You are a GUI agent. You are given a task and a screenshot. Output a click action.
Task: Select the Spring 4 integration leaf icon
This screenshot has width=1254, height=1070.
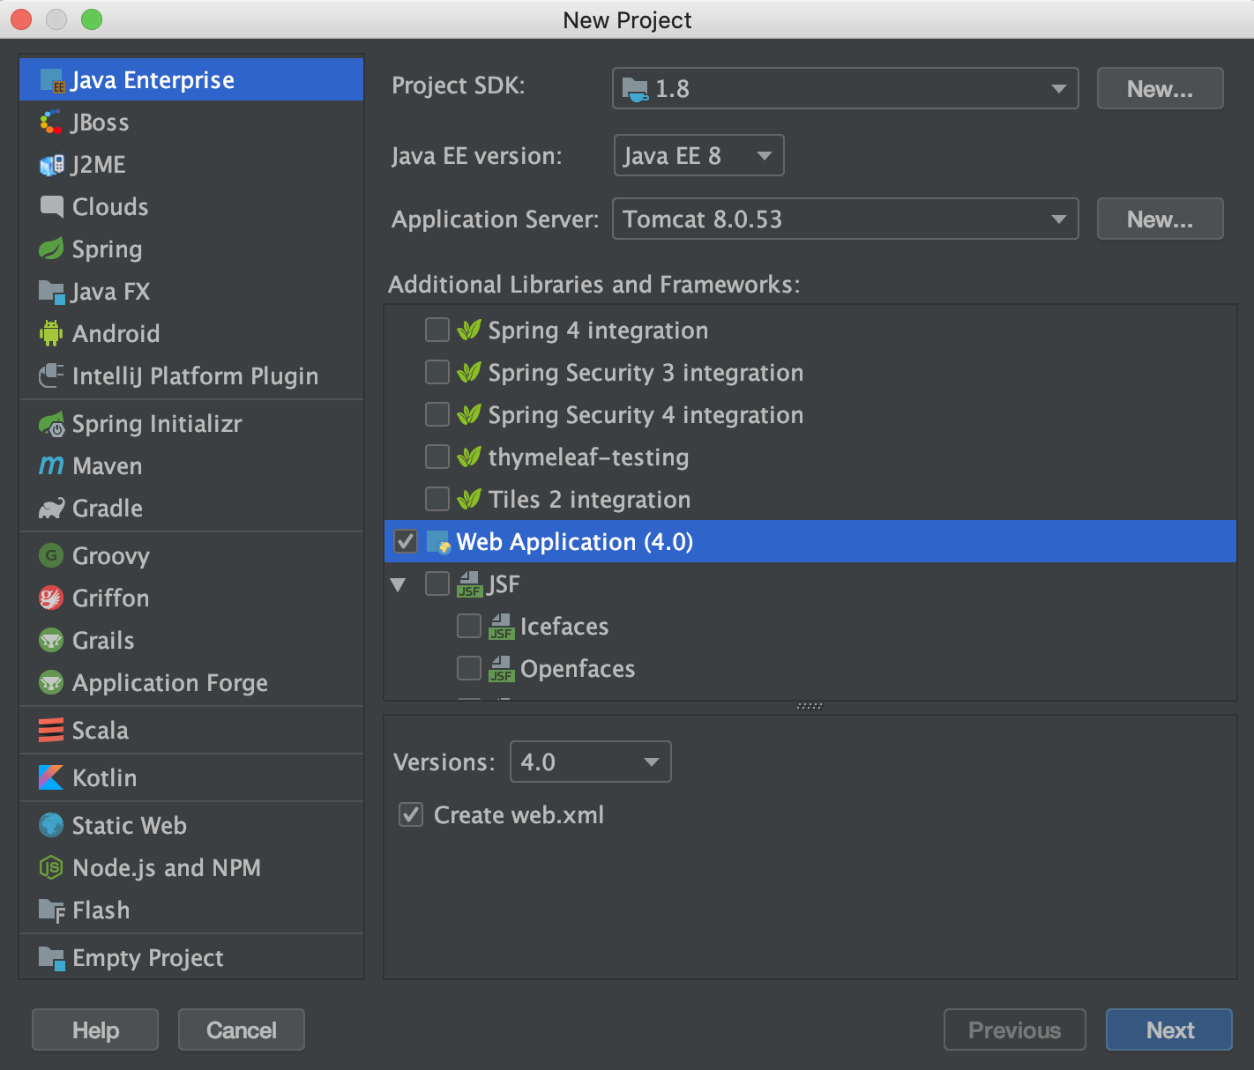pos(469,330)
